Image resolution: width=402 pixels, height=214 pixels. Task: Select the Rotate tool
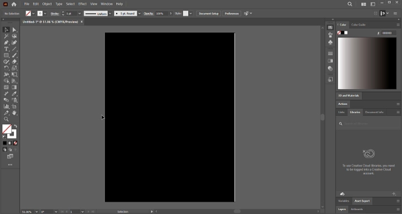(6, 68)
